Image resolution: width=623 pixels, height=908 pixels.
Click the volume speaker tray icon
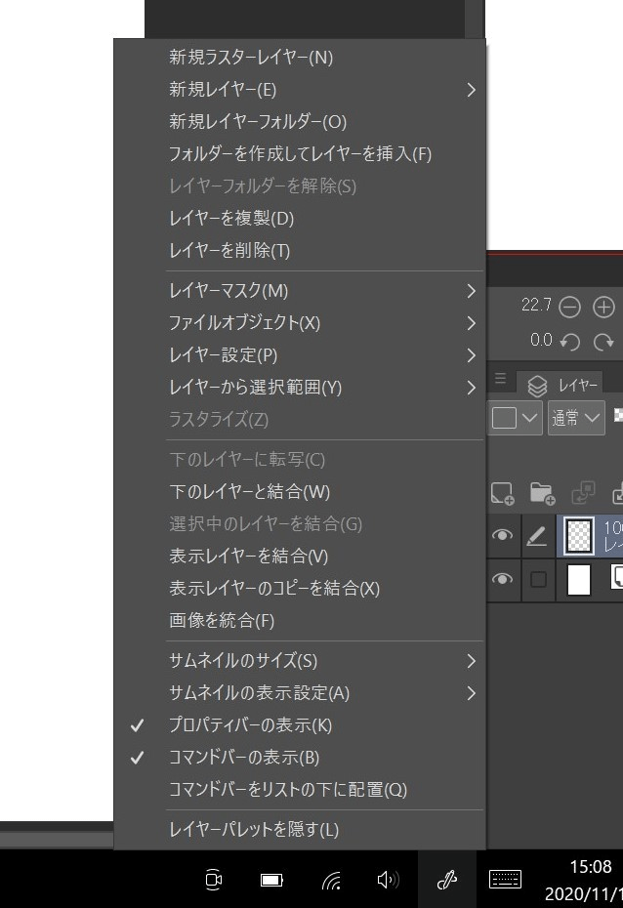(x=388, y=881)
